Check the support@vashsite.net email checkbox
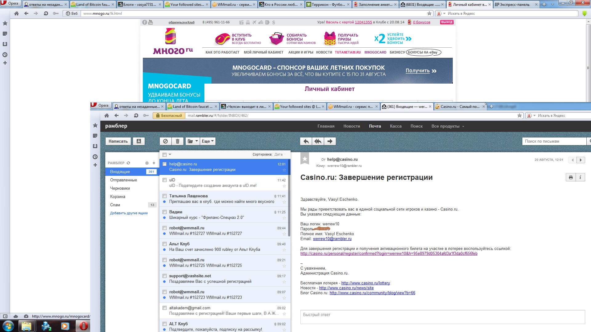The width and height of the screenshot is (591, 332). click(x=164, y=276)
